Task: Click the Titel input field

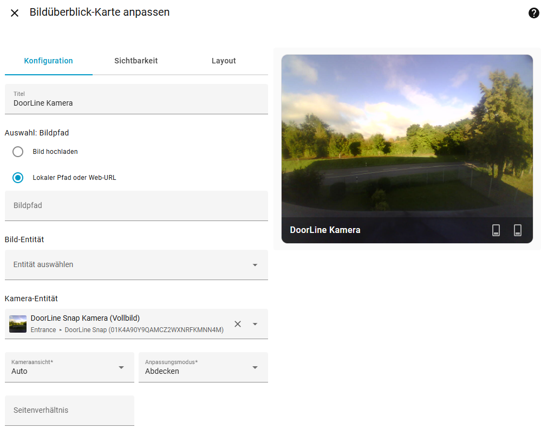Action: (x=135, y=102)
